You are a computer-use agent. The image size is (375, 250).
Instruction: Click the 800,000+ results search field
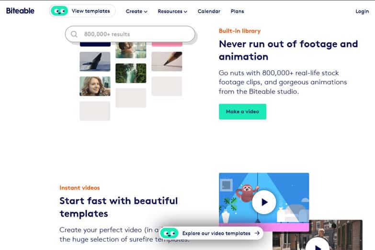pos(130,34)
